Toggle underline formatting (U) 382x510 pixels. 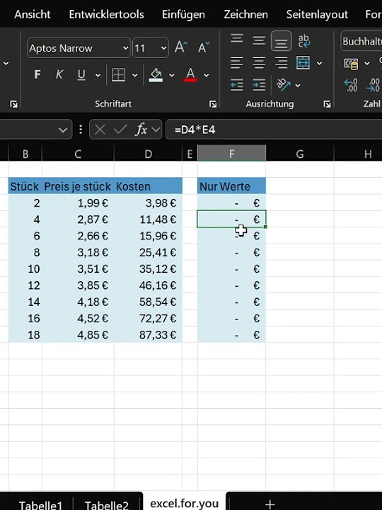81,74
